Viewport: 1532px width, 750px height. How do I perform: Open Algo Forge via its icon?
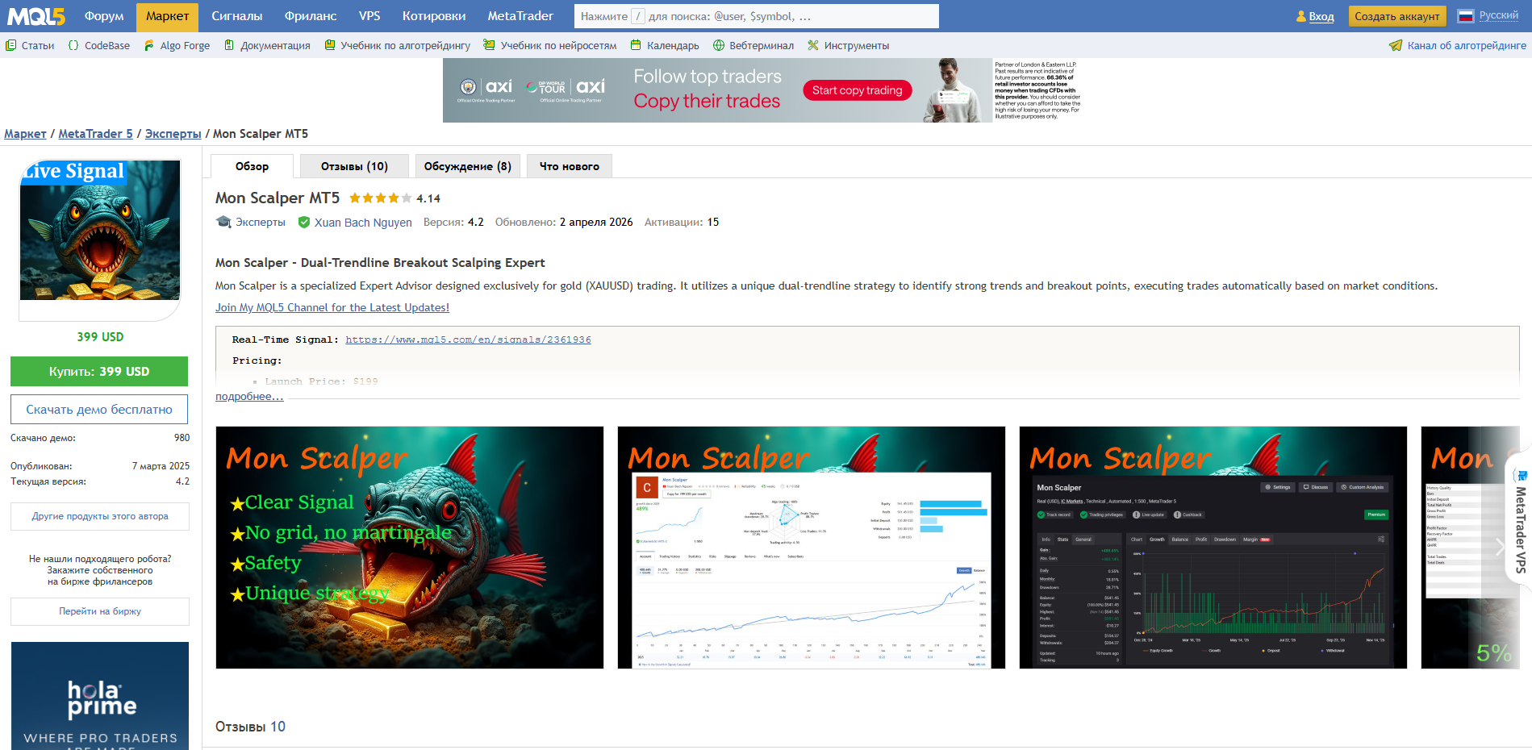pyautogui.click(x=148, y=46)
